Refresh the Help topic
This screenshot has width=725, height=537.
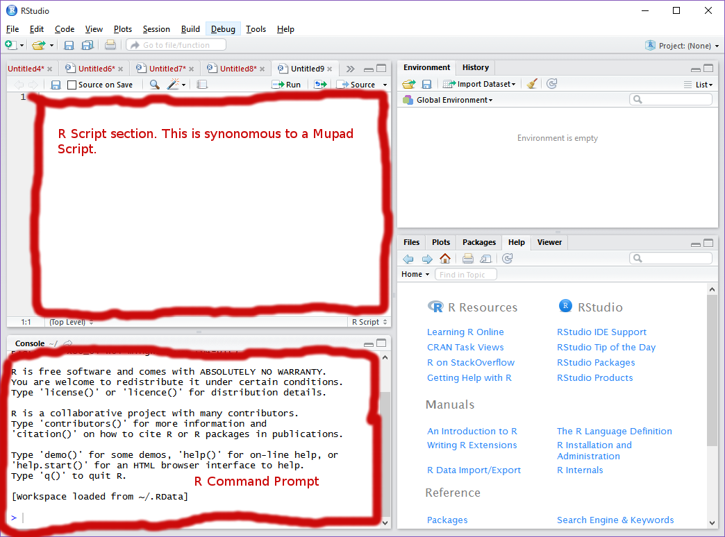(x=507, y=258)
